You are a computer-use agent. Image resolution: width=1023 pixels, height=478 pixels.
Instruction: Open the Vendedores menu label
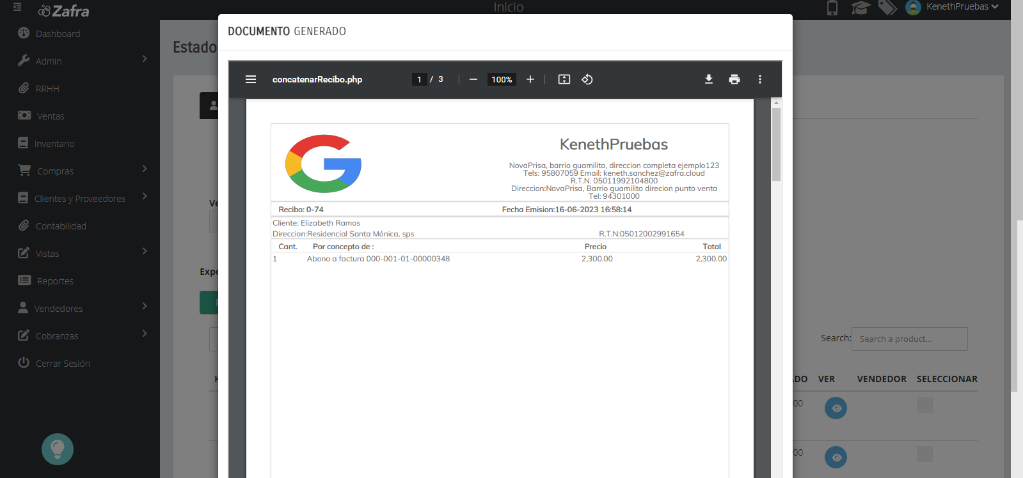point(58,309)
